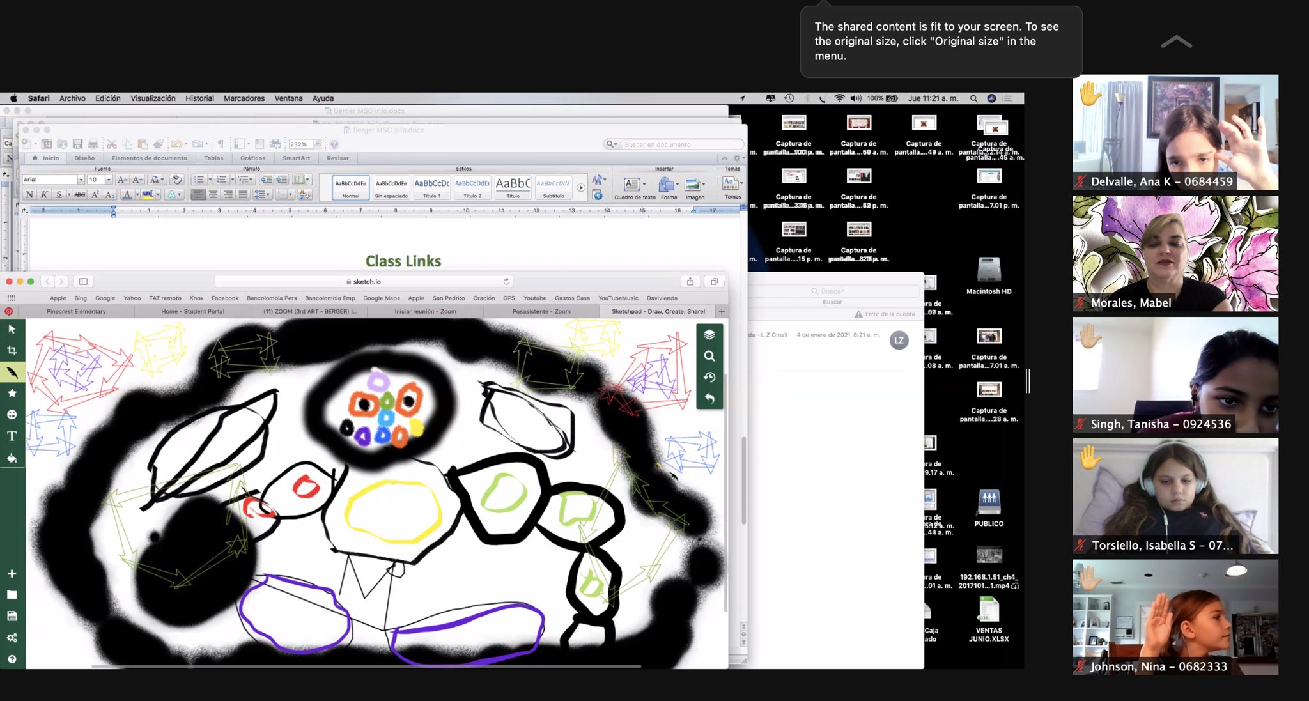Reload the sketch.io page

pos(506,281)
